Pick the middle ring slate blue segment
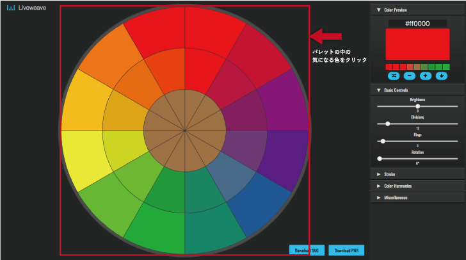Viewport: 466px width, 260px height. (230, 176)
